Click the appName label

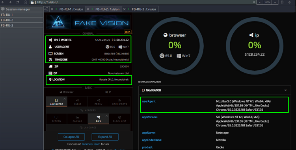coord(149,133)
